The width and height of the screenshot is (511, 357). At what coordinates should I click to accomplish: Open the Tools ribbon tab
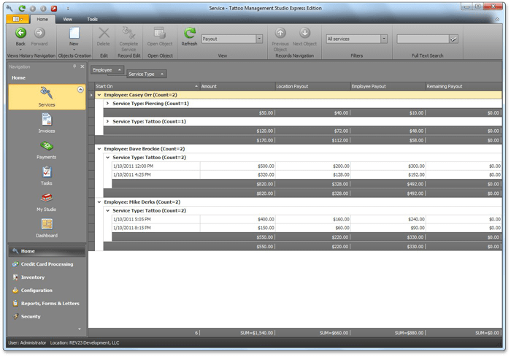pyautogui.click(x=92, y=19)
